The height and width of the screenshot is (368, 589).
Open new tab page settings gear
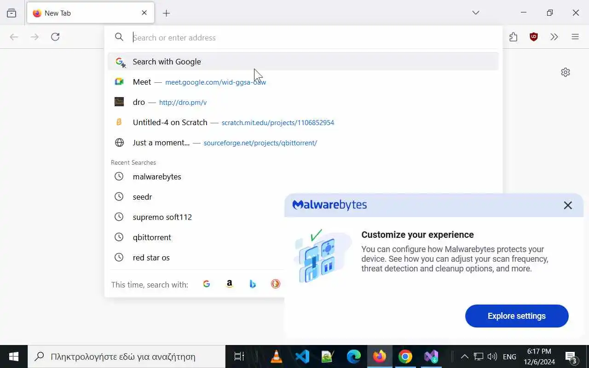point(566,72)
